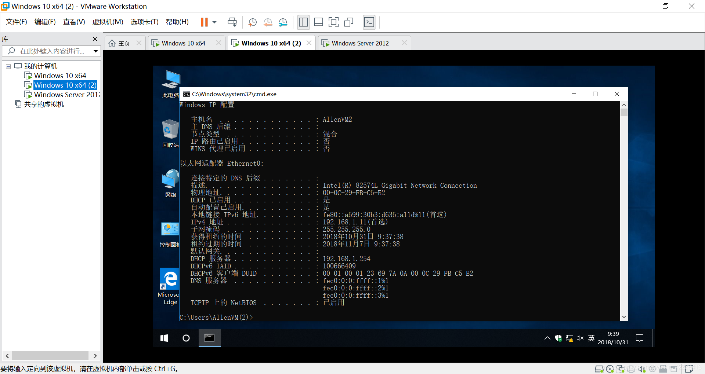Show hidden tray icons chevron
Viewport: 705px width, 374px height.
point(547,338)
